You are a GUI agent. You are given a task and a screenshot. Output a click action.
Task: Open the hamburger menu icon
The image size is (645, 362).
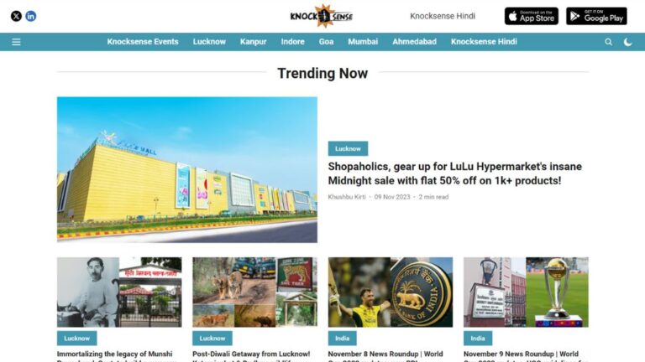pos(16,42)
